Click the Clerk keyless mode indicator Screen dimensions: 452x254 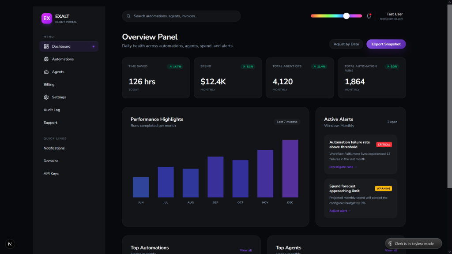click(x=413, y=243)
